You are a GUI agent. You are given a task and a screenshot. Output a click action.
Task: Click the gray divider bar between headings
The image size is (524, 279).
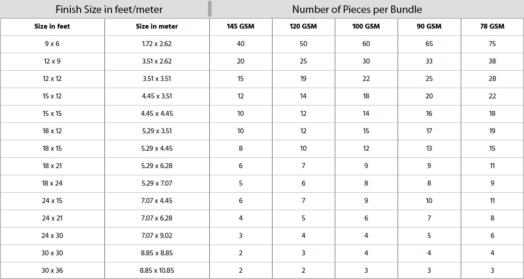[209, 8]
